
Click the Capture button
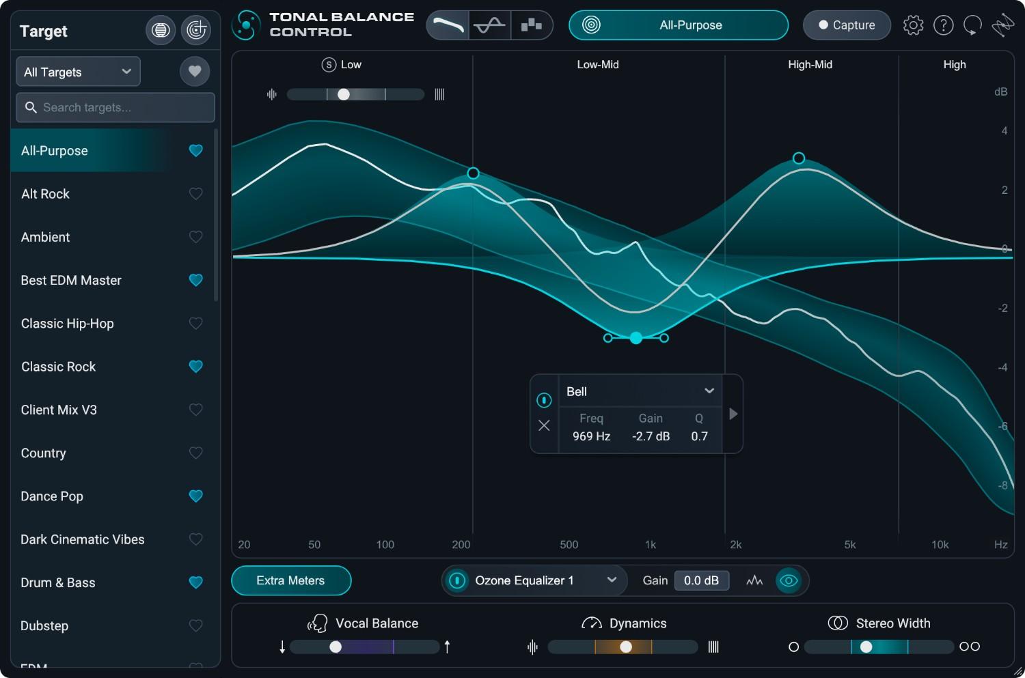(x=847, y=25)
